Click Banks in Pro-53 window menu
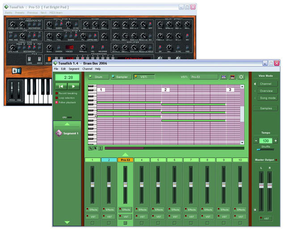Image resolution: width=286 pixels, height=229 pixels. 8,13
